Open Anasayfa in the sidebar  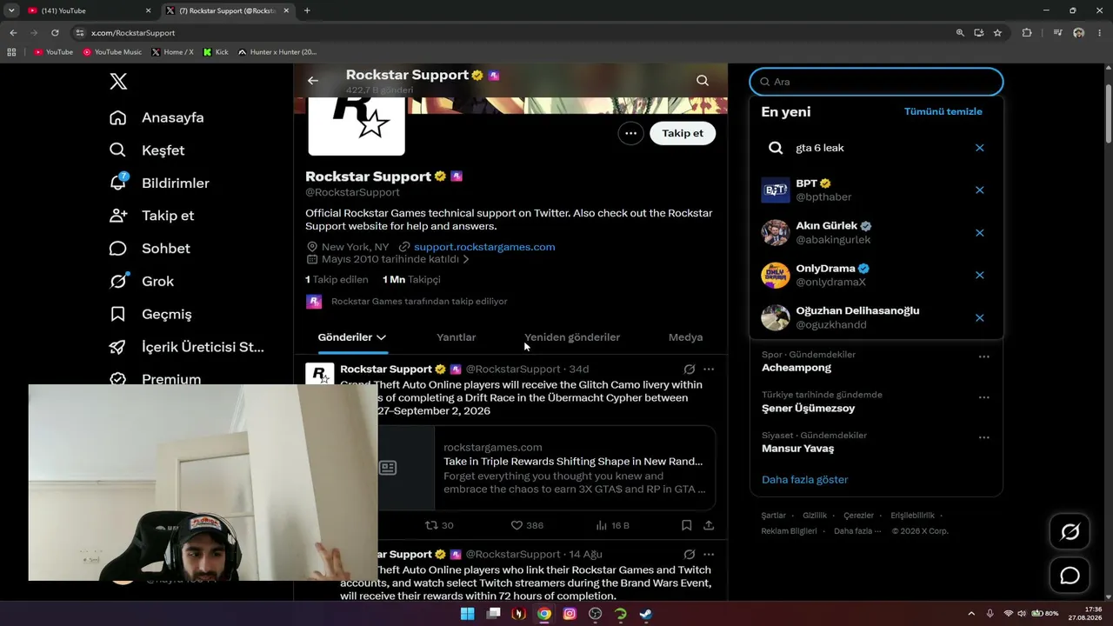click(x=157, y=117)
